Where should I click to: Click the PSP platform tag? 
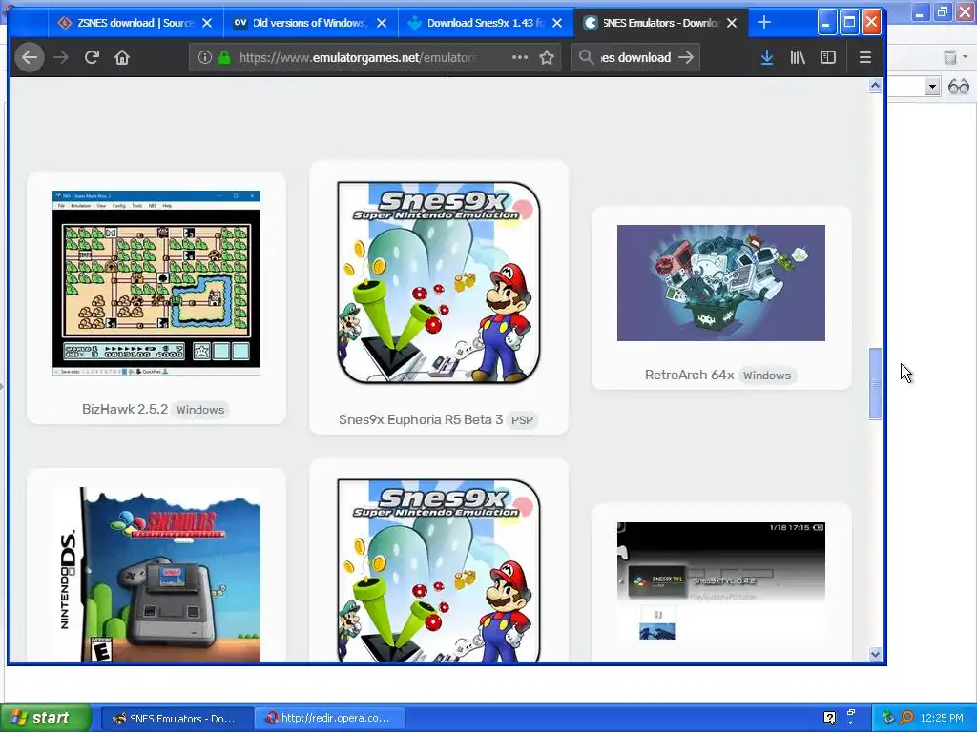point(522,420)
